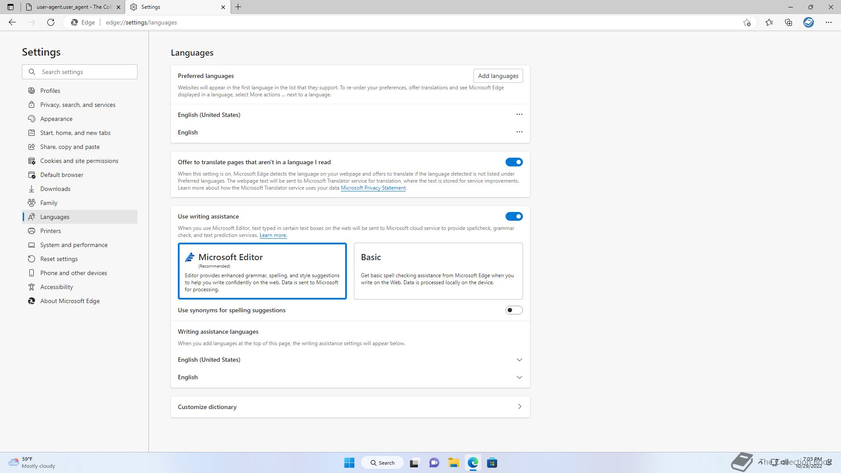Select the Basic spell checking option
Screen dimensions: 841x473
[438, 271]
